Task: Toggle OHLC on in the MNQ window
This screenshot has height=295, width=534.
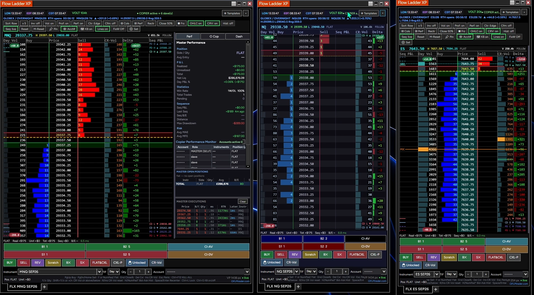Action: (195, 23)
